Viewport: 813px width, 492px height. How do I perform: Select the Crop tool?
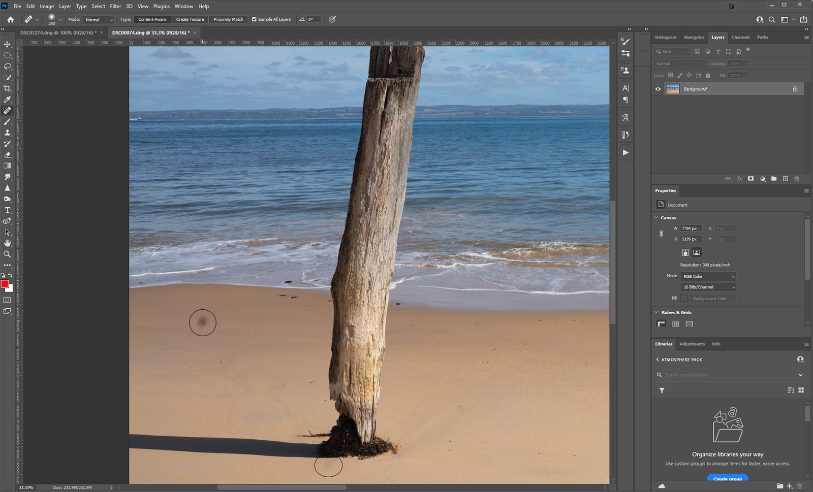tap(7, 88)
